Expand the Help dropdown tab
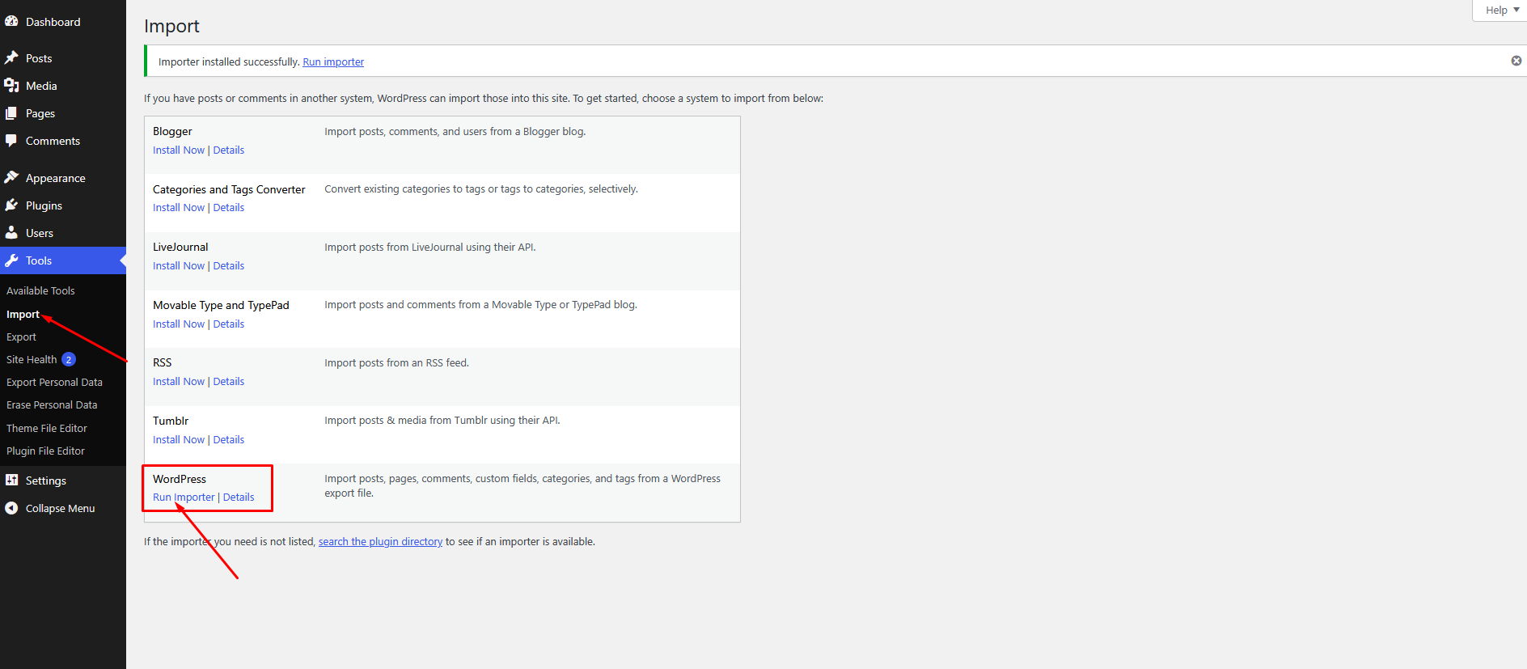 tap(1502, 11)
